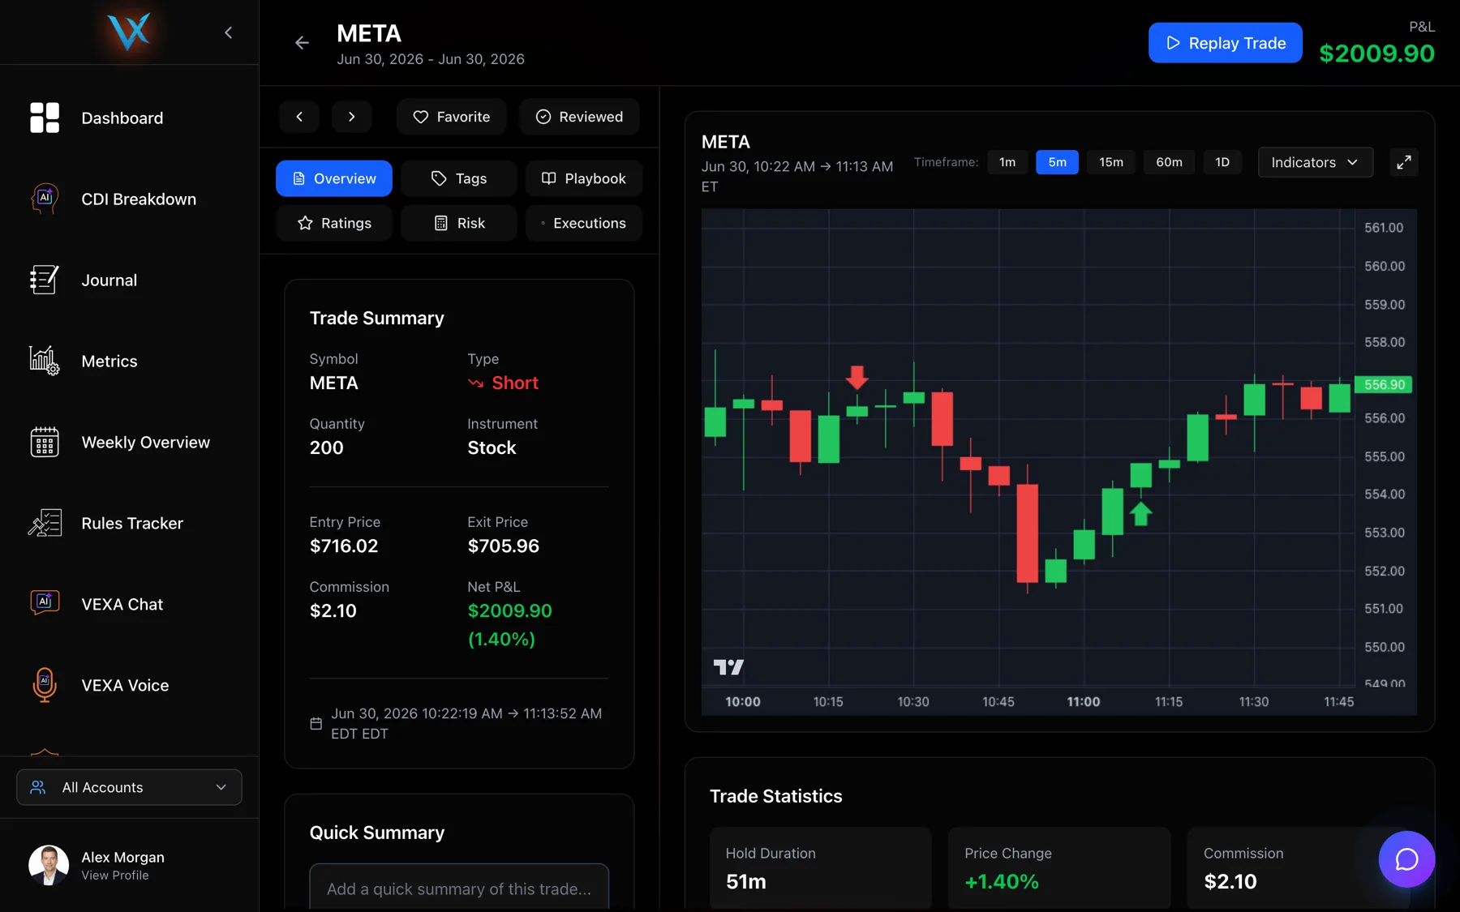Click the Net P&L $2009.90 value
The height and width of the screenshot is (912, 1460).
click(x=509, y=610)
